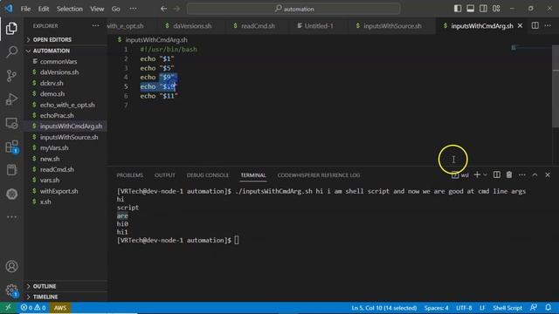The width and height of the screenshot is (559, 314).
Task: Change encoding via UTF-8 status item
Action: coord(464,308)
